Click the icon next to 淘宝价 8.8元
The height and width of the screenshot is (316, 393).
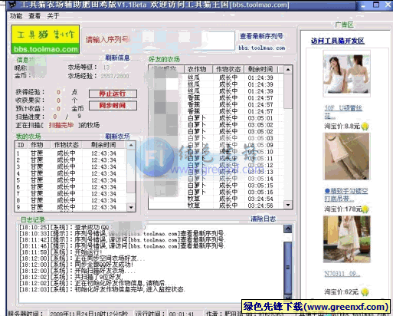click(365, 126)
